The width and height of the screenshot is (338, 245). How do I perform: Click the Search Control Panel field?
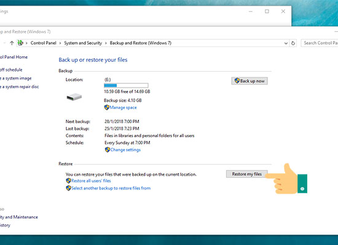point(320,43)
